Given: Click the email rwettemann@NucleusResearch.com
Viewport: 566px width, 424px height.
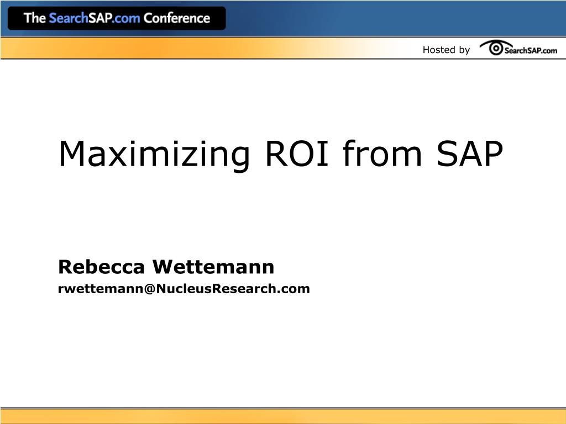Looking at the screenshot, I should 184,288.
